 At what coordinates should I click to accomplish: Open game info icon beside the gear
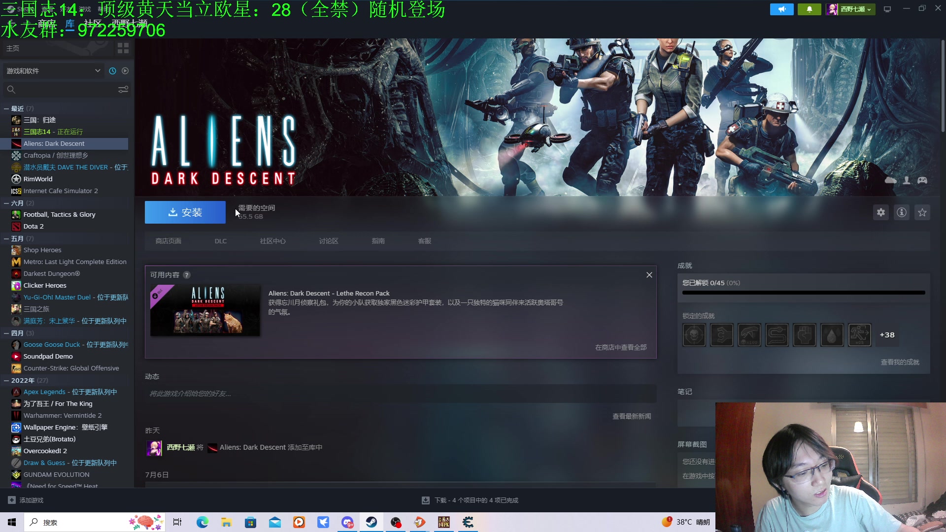pos(902,212)
